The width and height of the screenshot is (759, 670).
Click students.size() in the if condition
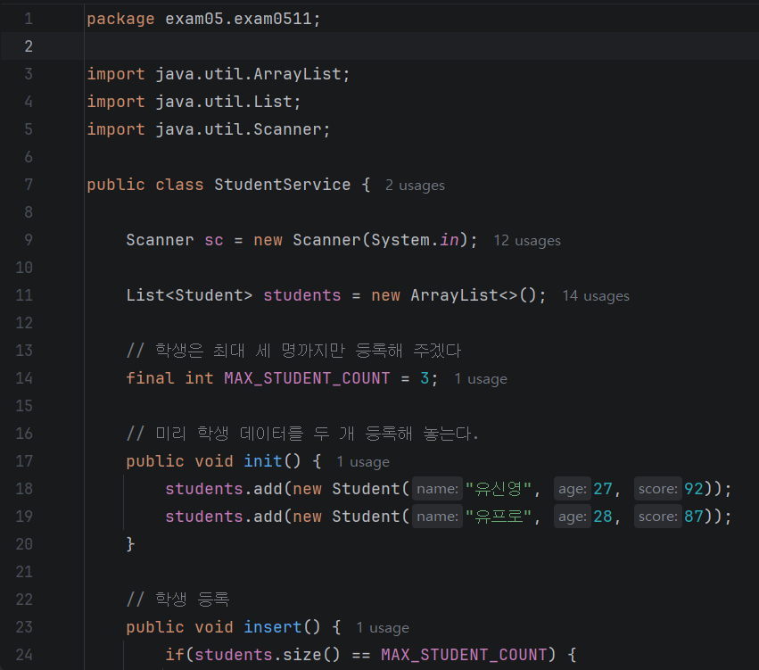[x=268, y=655]
